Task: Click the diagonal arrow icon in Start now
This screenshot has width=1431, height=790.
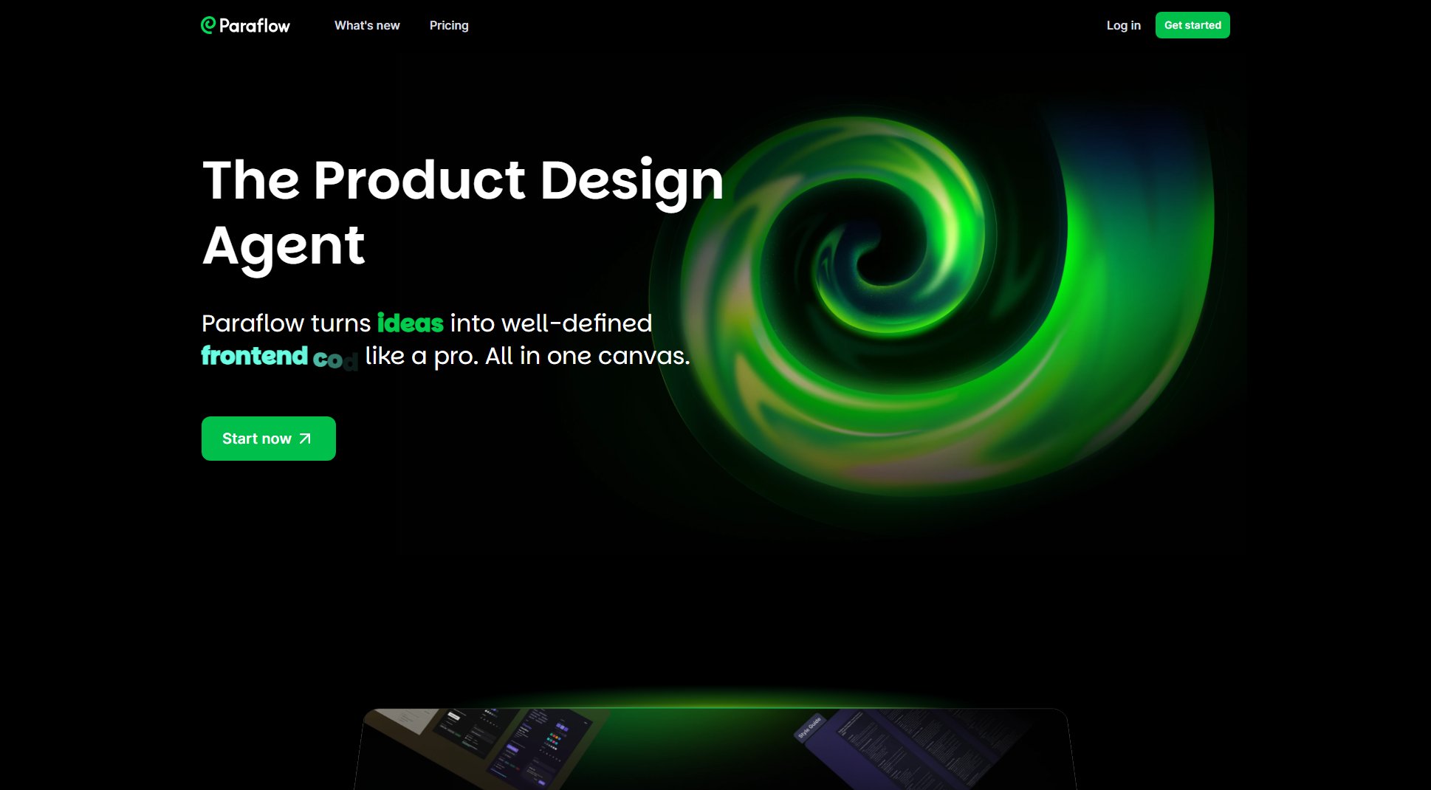Action: pyautogui.click(x=305, y=439)
